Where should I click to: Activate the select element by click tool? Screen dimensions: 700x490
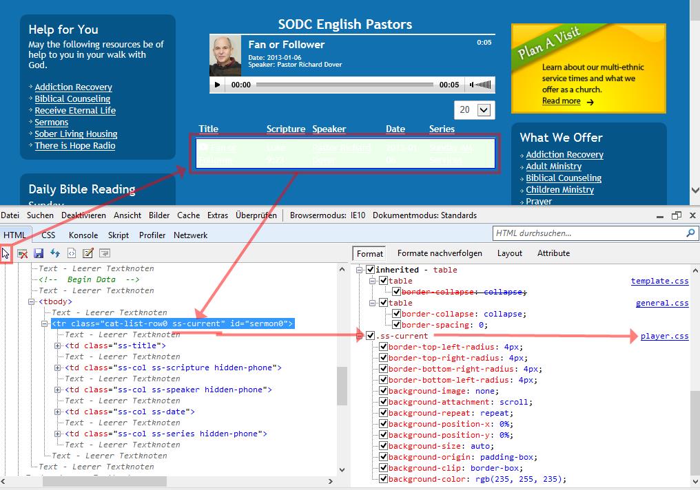pos(6,254)
